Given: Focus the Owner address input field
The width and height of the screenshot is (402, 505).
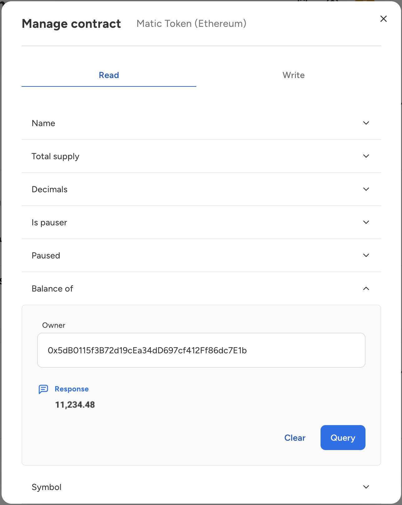Looking at the screenshot, I should [201, 350].
